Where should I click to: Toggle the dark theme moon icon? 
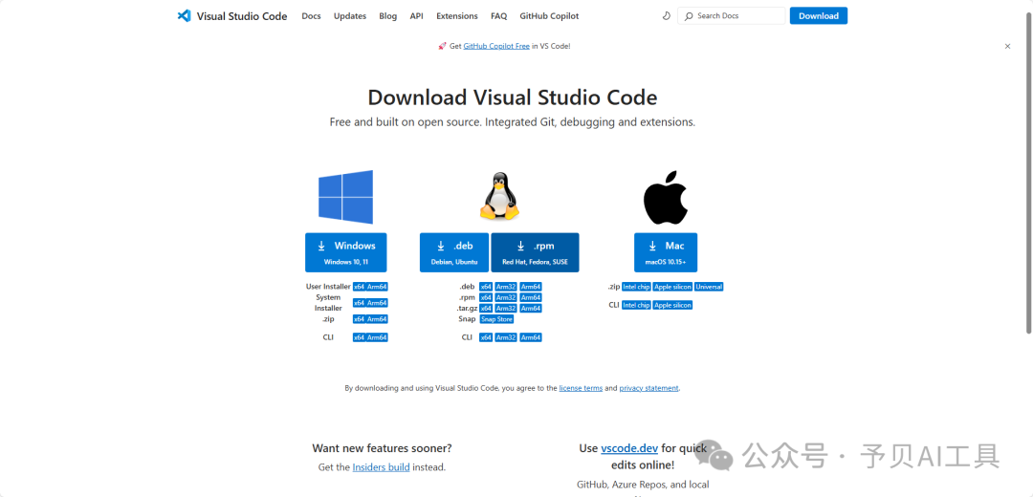[666, 16]
